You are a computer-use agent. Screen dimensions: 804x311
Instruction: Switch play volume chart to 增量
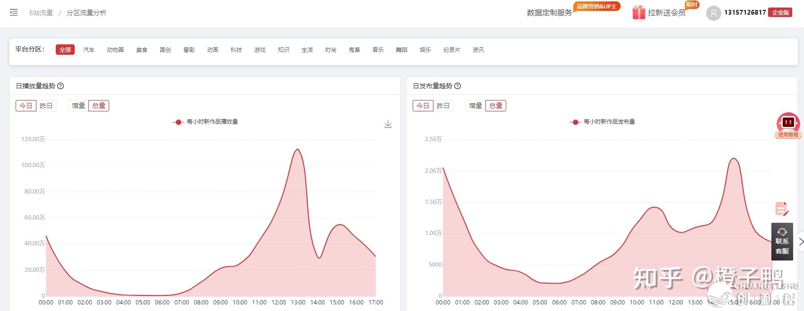click(78, 106)
